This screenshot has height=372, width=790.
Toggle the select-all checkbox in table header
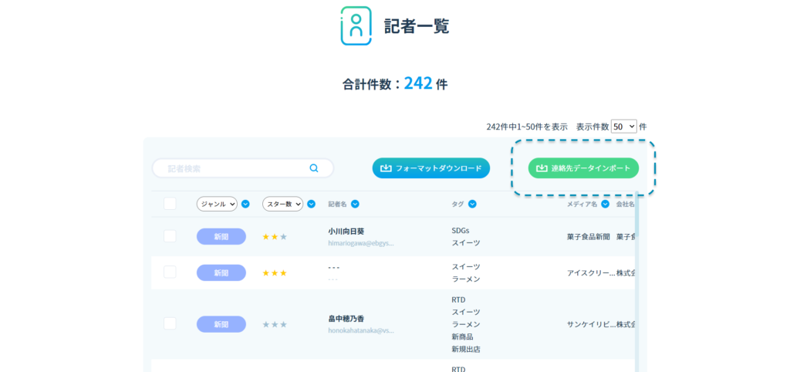click(x=170, y=204)
